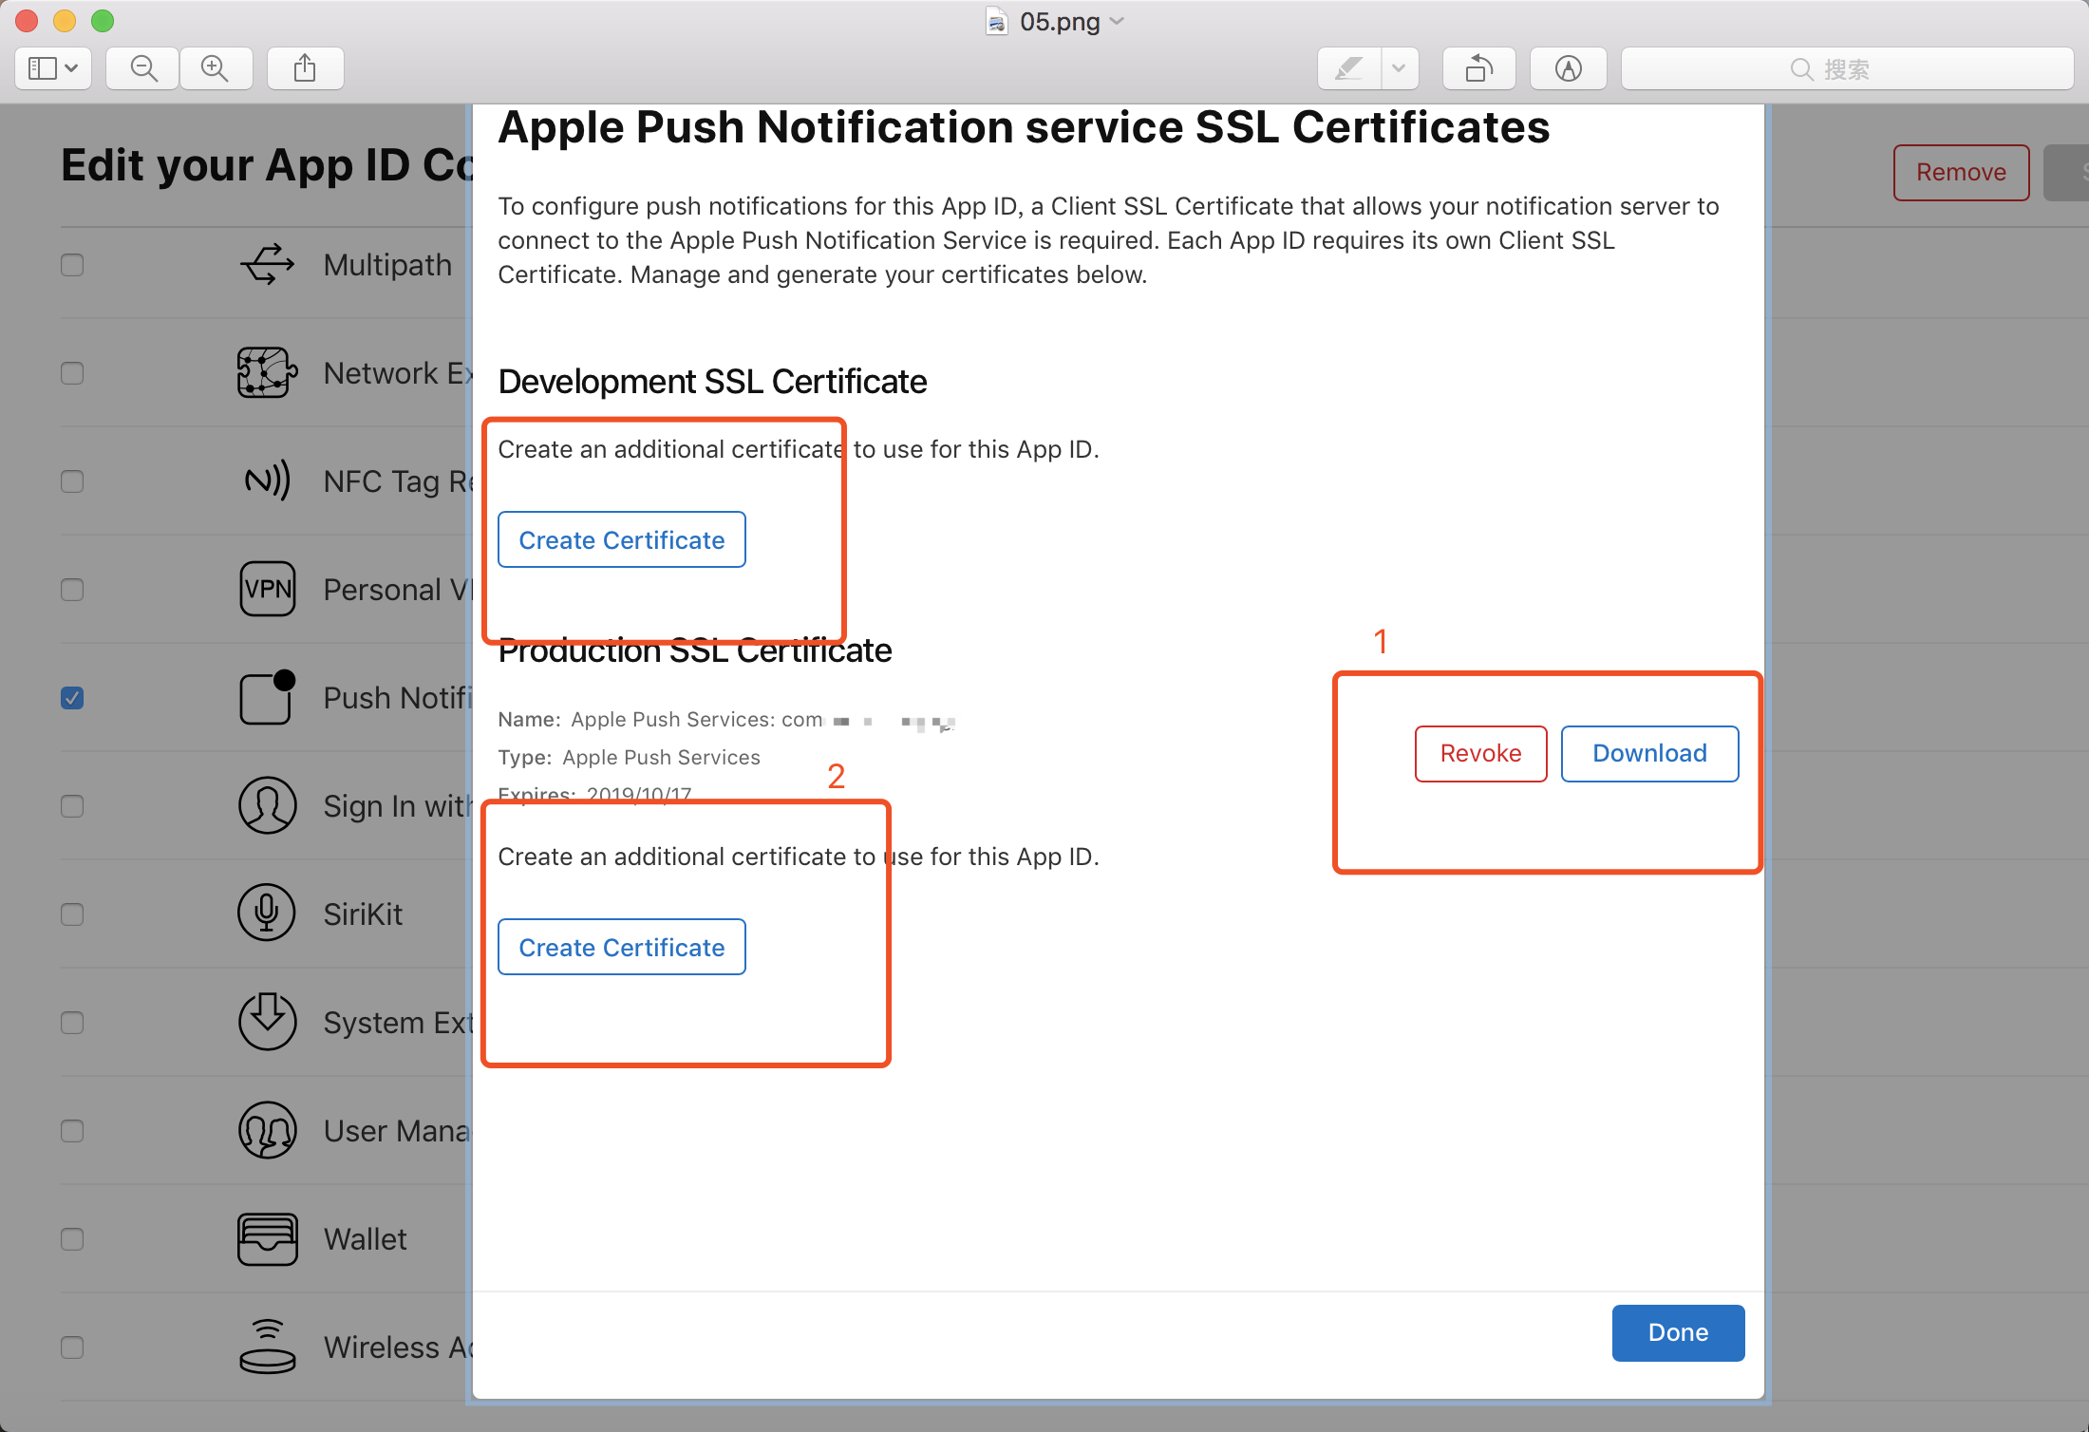
Task: Click the Network Extensions icon
Action: 268,372
